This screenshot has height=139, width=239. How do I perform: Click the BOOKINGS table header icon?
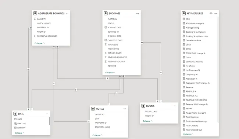106,13
